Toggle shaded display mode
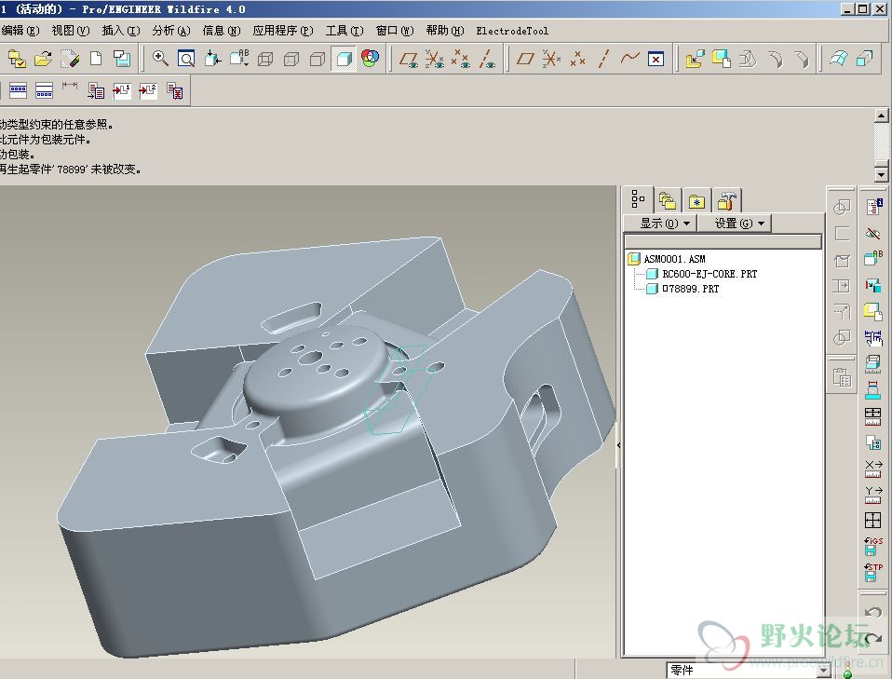The height and width of the screenshot is (679, 892). coord(344,60)
